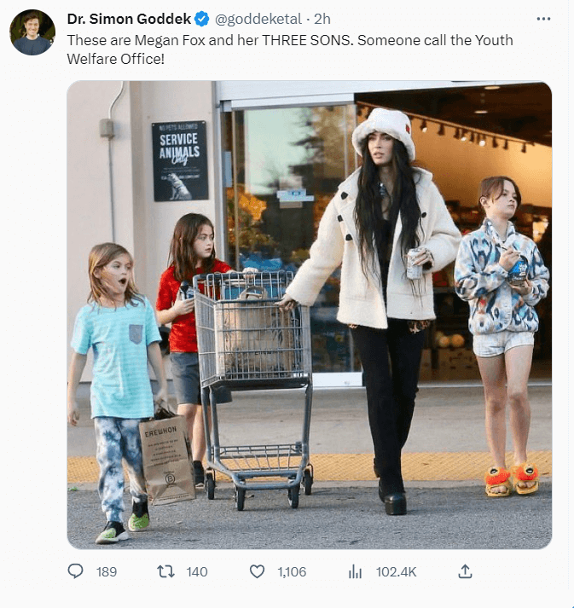Image resolution: width=574 pixels, height=608 pixels.
Task: Click the white fuzzy hat in photo
Action: 384,131
